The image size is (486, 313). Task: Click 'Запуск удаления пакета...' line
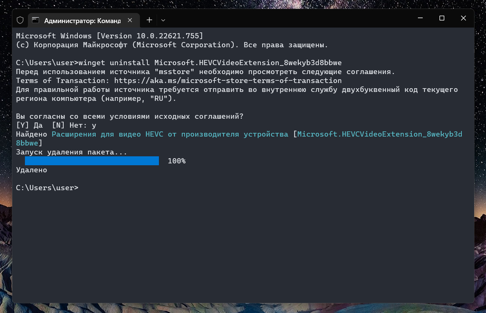click(x=71, y=152)
